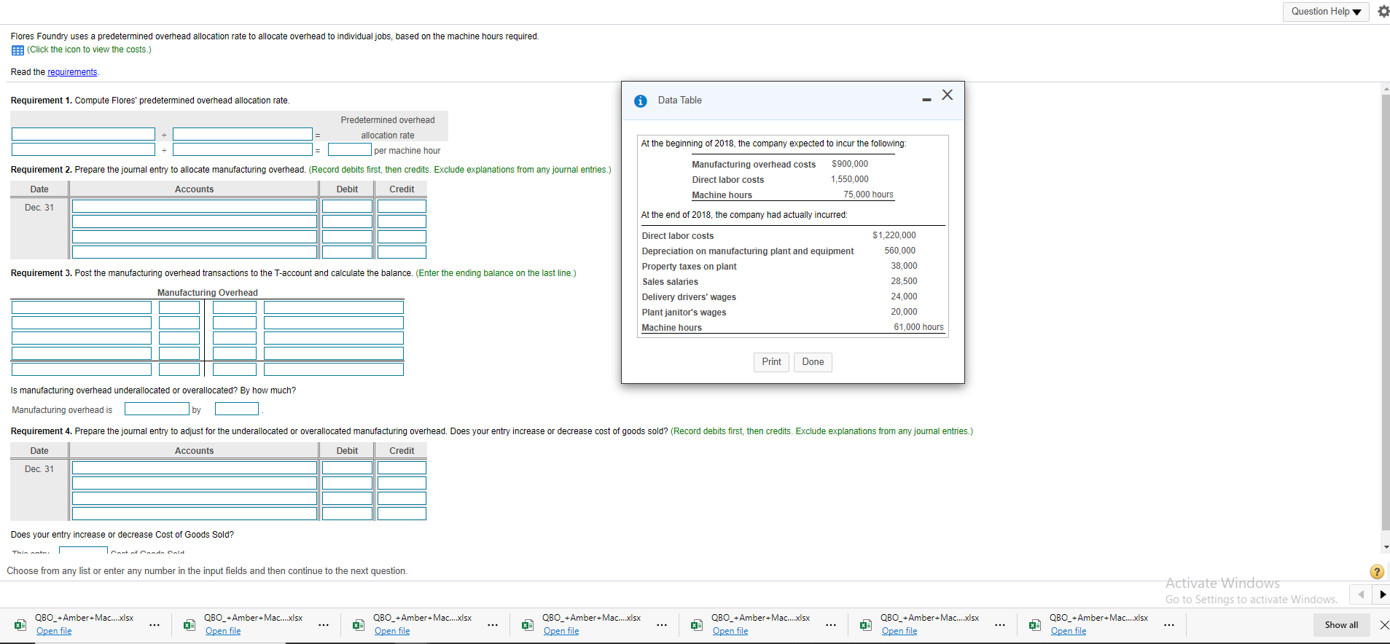
Task: Click '$900,000' manufacturing overhead cost value
Action: pos(850,164)
